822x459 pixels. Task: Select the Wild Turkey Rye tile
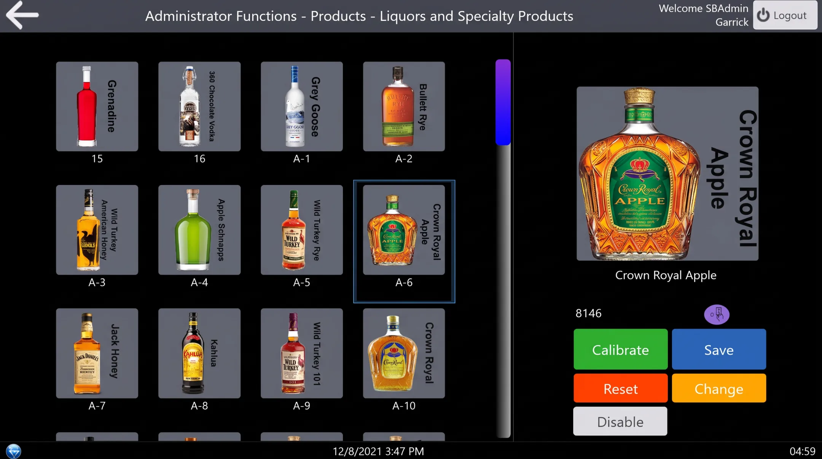point(302,230)
